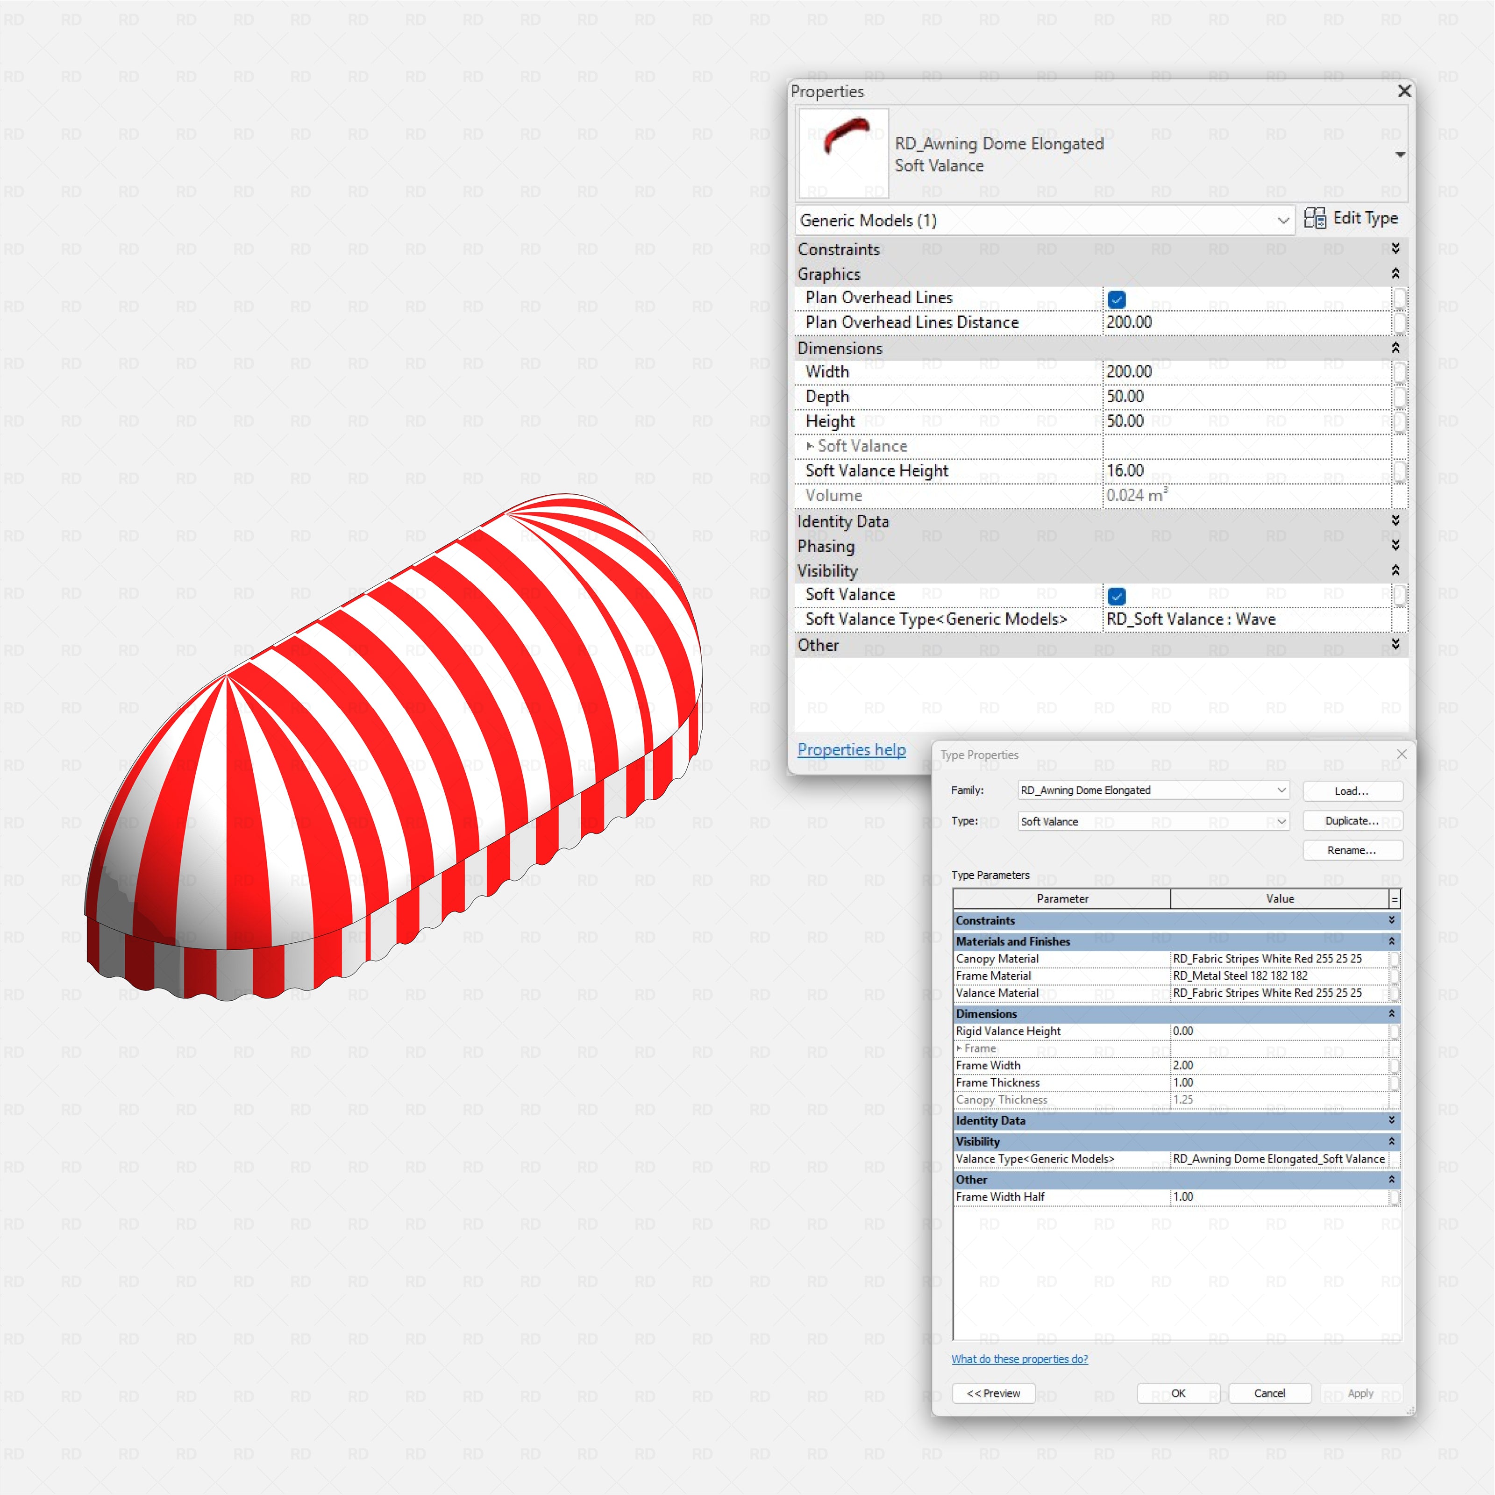Edit the Frame Width Half value
This screenshot has height=1495, width=1495.
coord(1279,1197)
